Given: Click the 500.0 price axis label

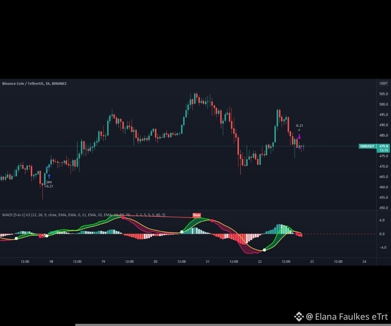Looking at the screenshot, I should pos(383,104).
